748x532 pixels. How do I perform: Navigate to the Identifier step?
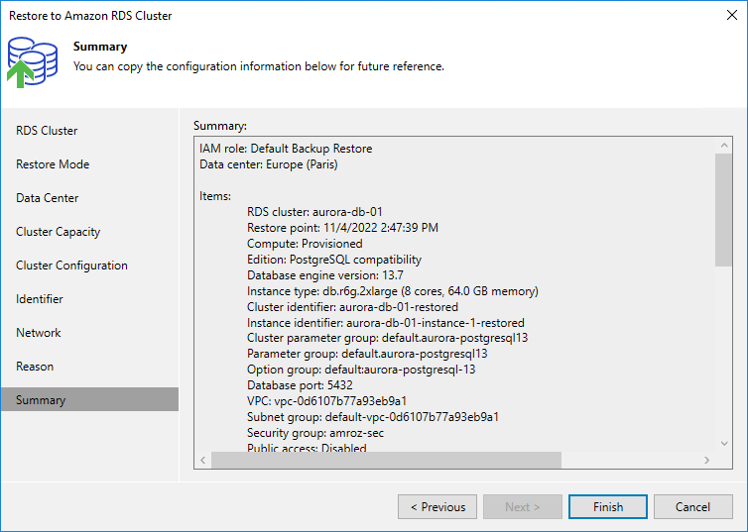(40, 299)
